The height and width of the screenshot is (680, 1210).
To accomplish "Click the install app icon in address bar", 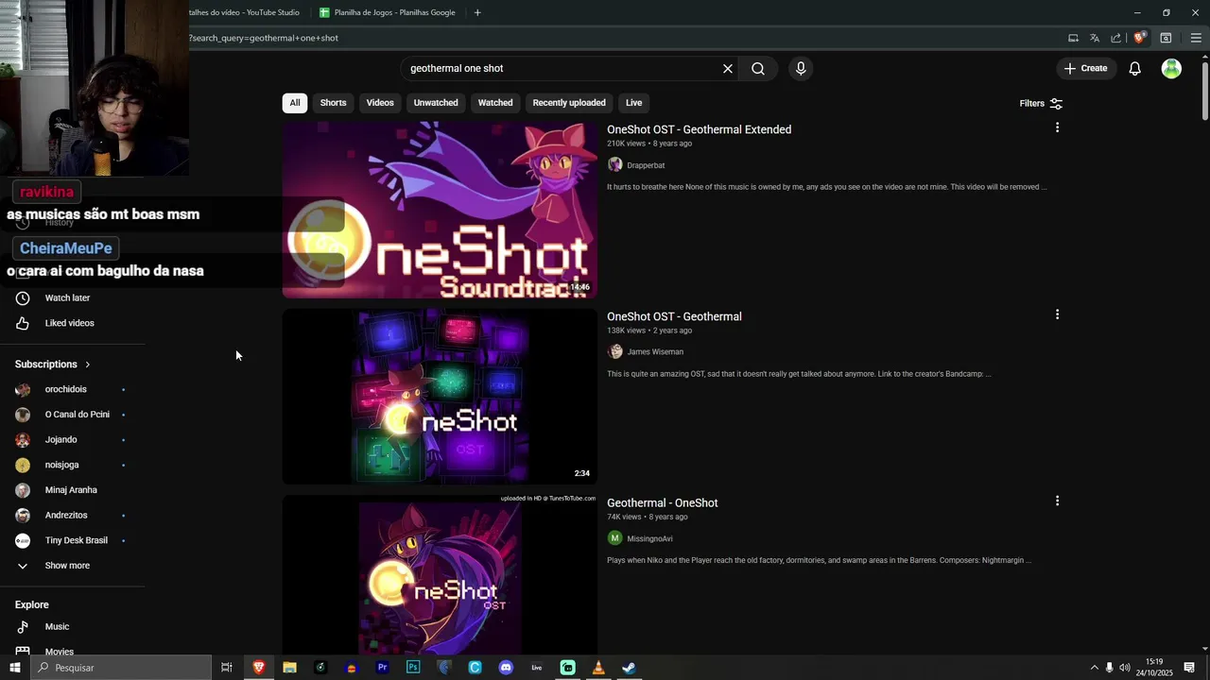I will tap(1073, 38).
